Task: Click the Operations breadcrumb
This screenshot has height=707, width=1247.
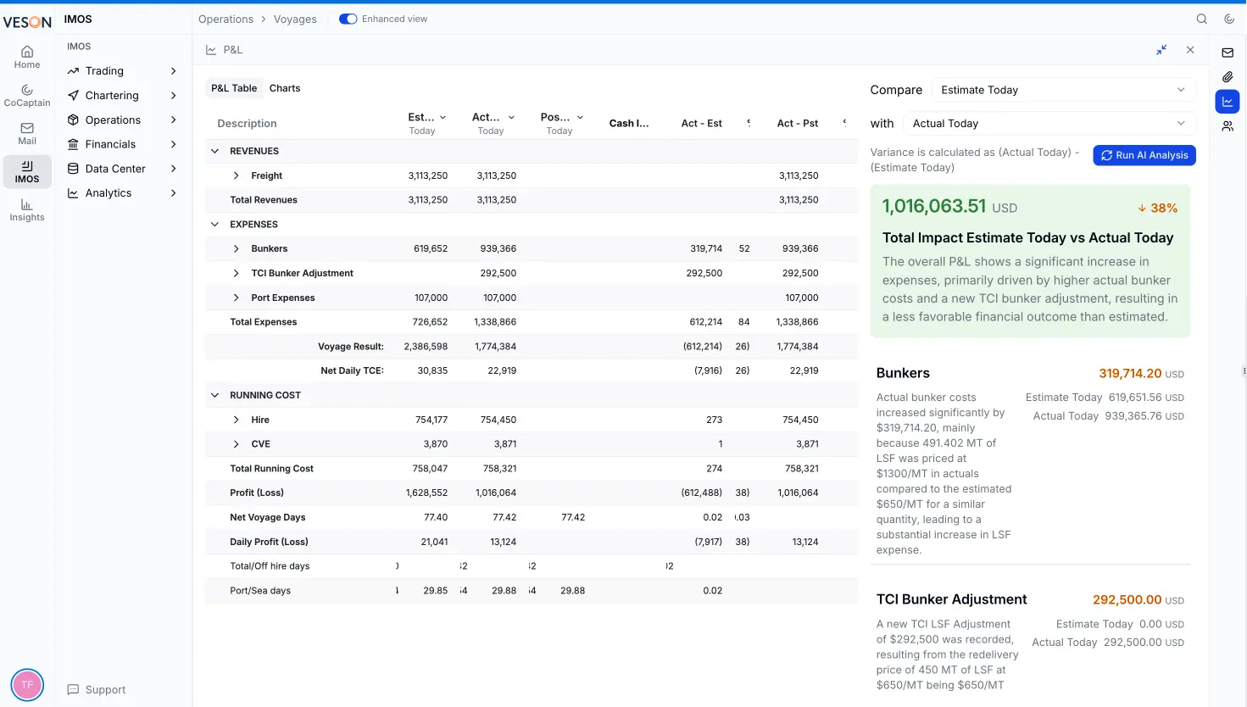Action: [x=225, y=19]
